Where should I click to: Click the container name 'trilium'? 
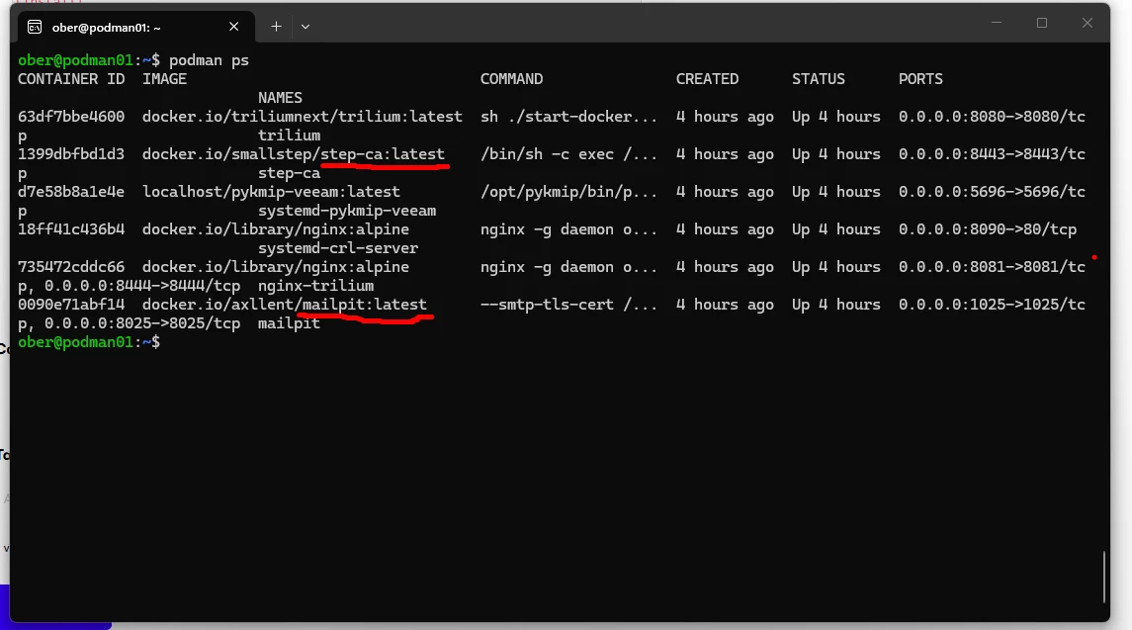(289, 135)
